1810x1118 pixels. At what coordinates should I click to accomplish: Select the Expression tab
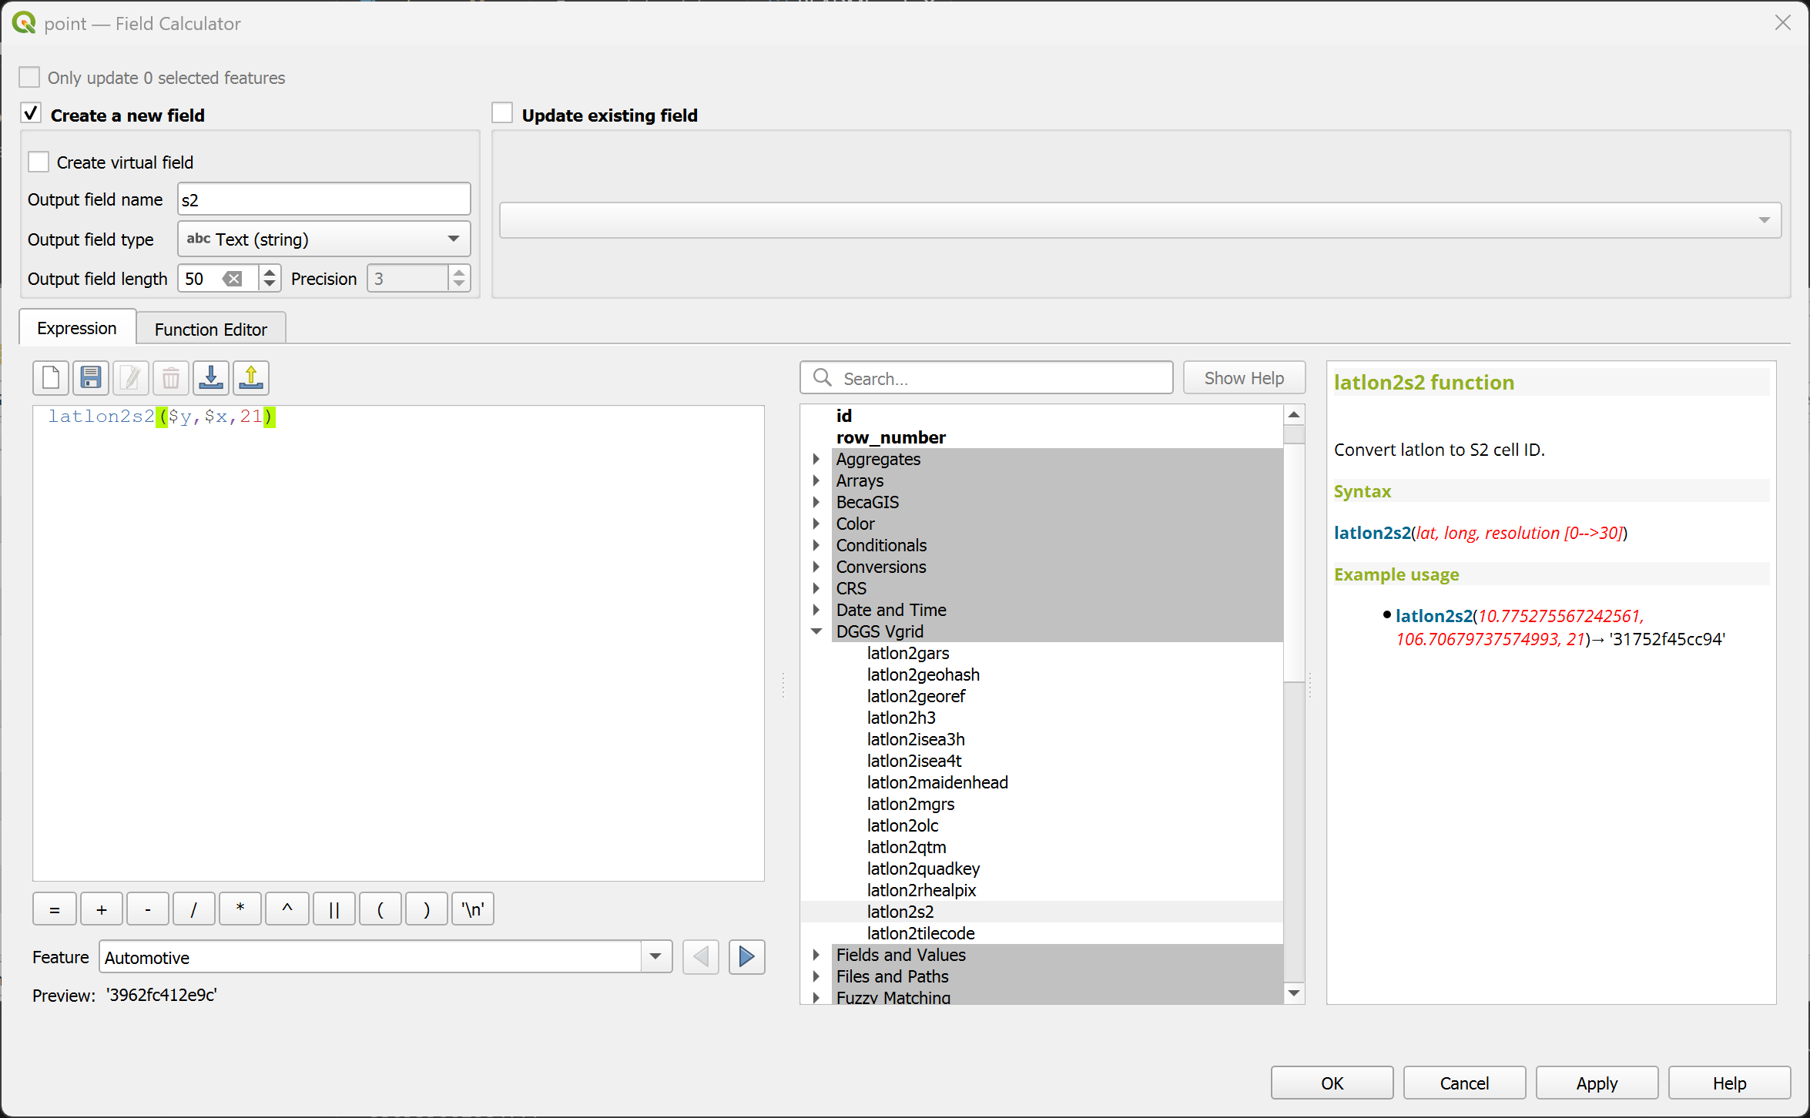[77, 329]
